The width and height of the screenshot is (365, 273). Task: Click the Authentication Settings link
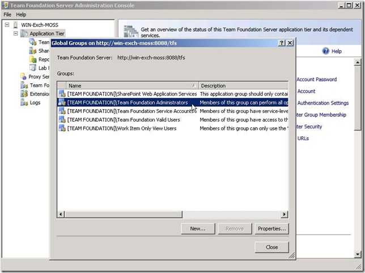point(323,103)
